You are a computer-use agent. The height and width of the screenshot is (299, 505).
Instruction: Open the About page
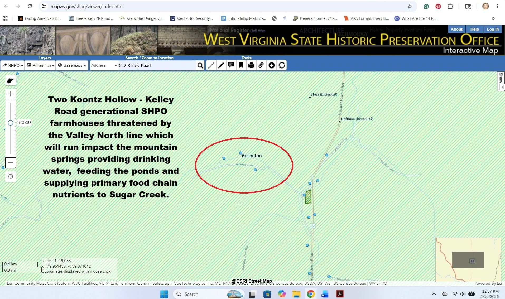[456, 29]
